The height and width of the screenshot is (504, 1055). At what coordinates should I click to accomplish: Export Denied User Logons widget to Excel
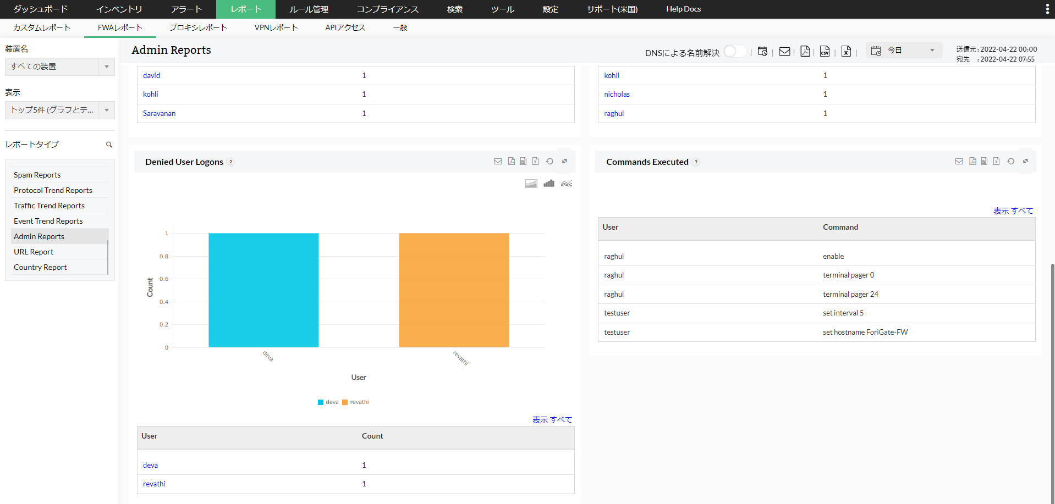(x=535, y=161)
